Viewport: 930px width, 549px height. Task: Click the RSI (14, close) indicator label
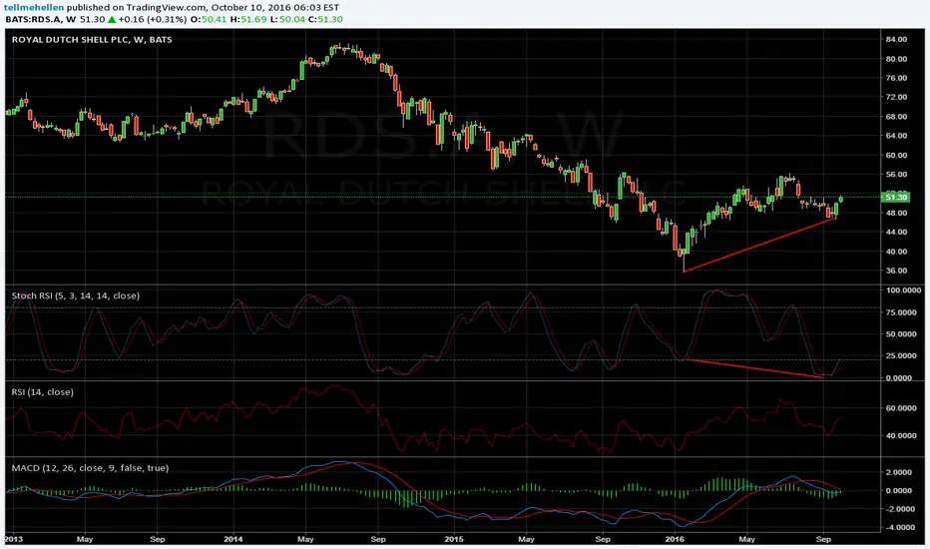click(43, 392)
